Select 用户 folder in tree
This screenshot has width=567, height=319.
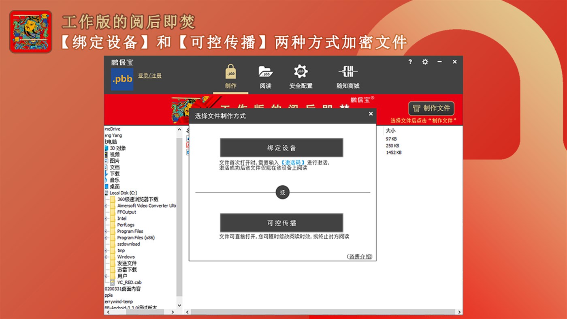[119, 276]
